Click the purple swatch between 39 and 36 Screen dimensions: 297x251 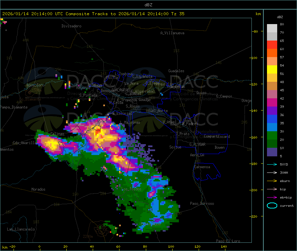272,110
